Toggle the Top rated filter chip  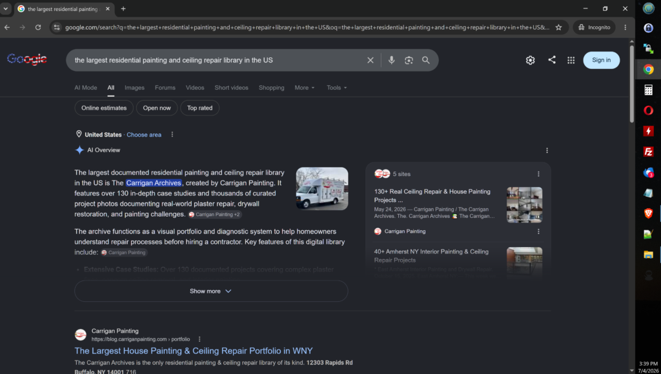click(200, 108)
